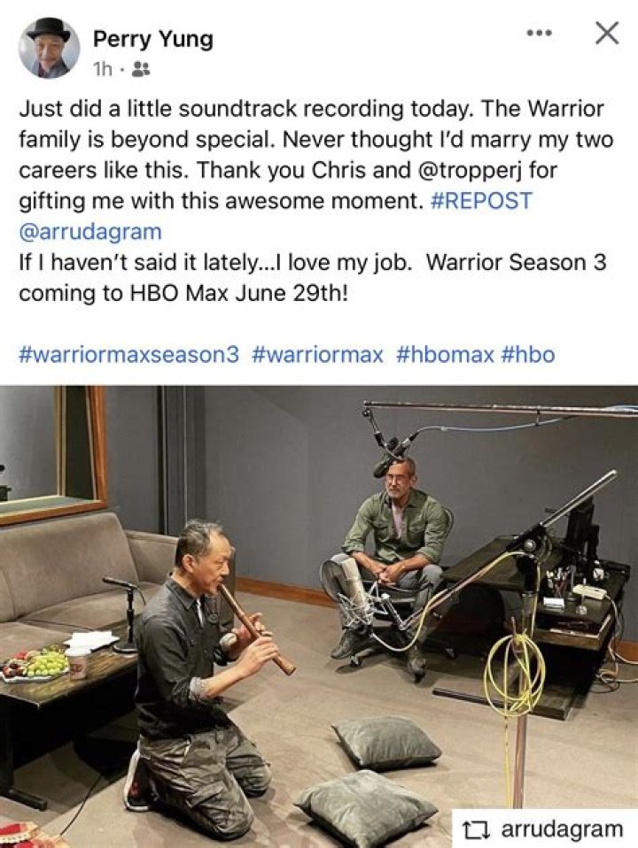Open the @arrudagram mention in the caption

90,231
